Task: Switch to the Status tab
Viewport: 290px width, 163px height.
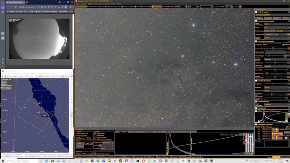Action: pos(117,132)
